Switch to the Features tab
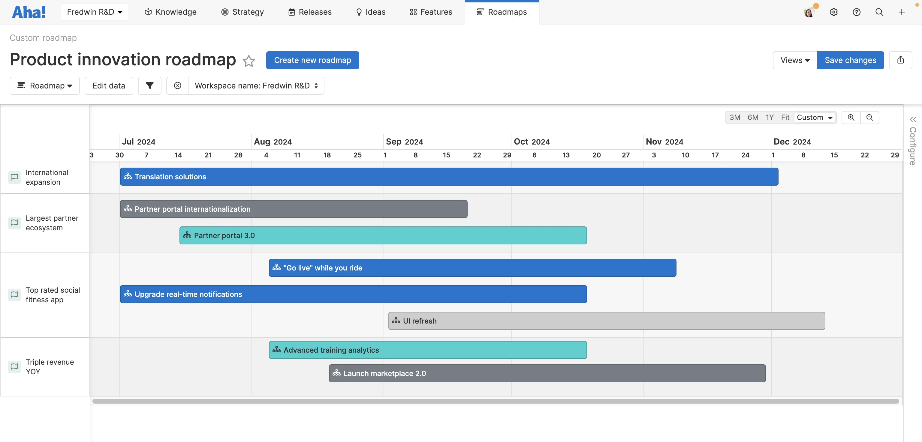 pos(431,12)
